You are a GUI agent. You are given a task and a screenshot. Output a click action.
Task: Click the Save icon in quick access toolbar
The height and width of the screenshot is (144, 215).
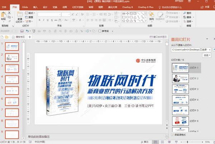pyautogui.click(x=22, y=31)
